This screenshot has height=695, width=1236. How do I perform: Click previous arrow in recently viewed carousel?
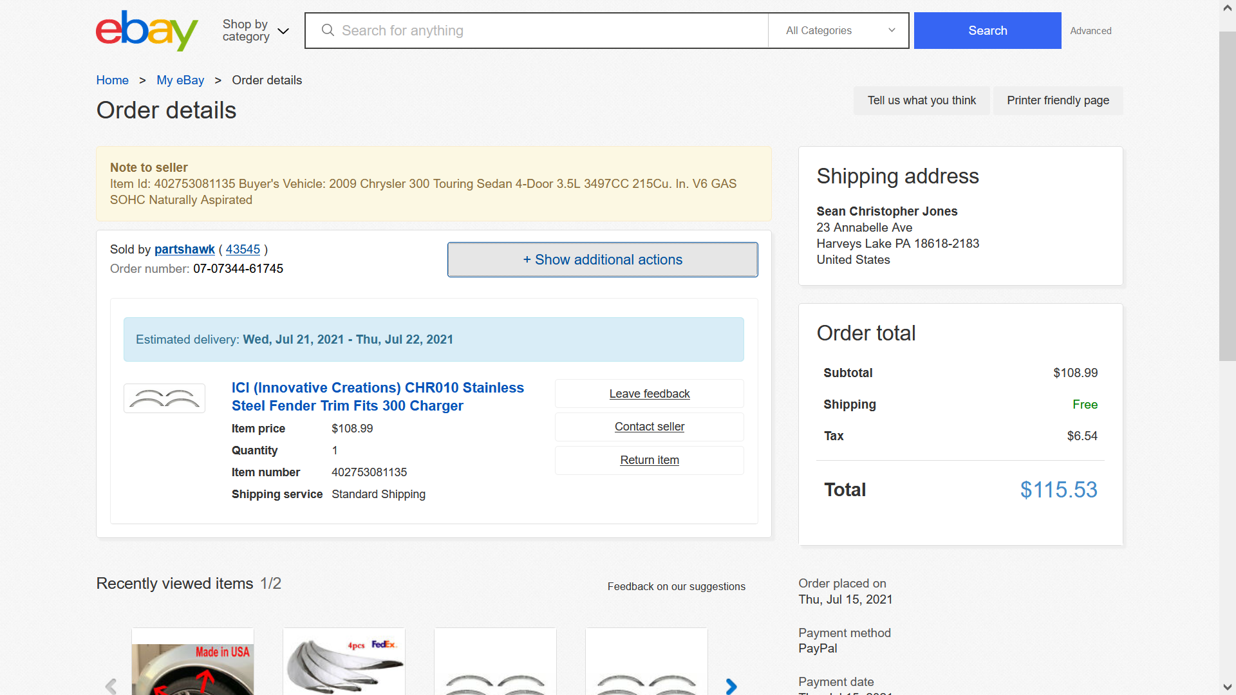click(x=111, y=686)
